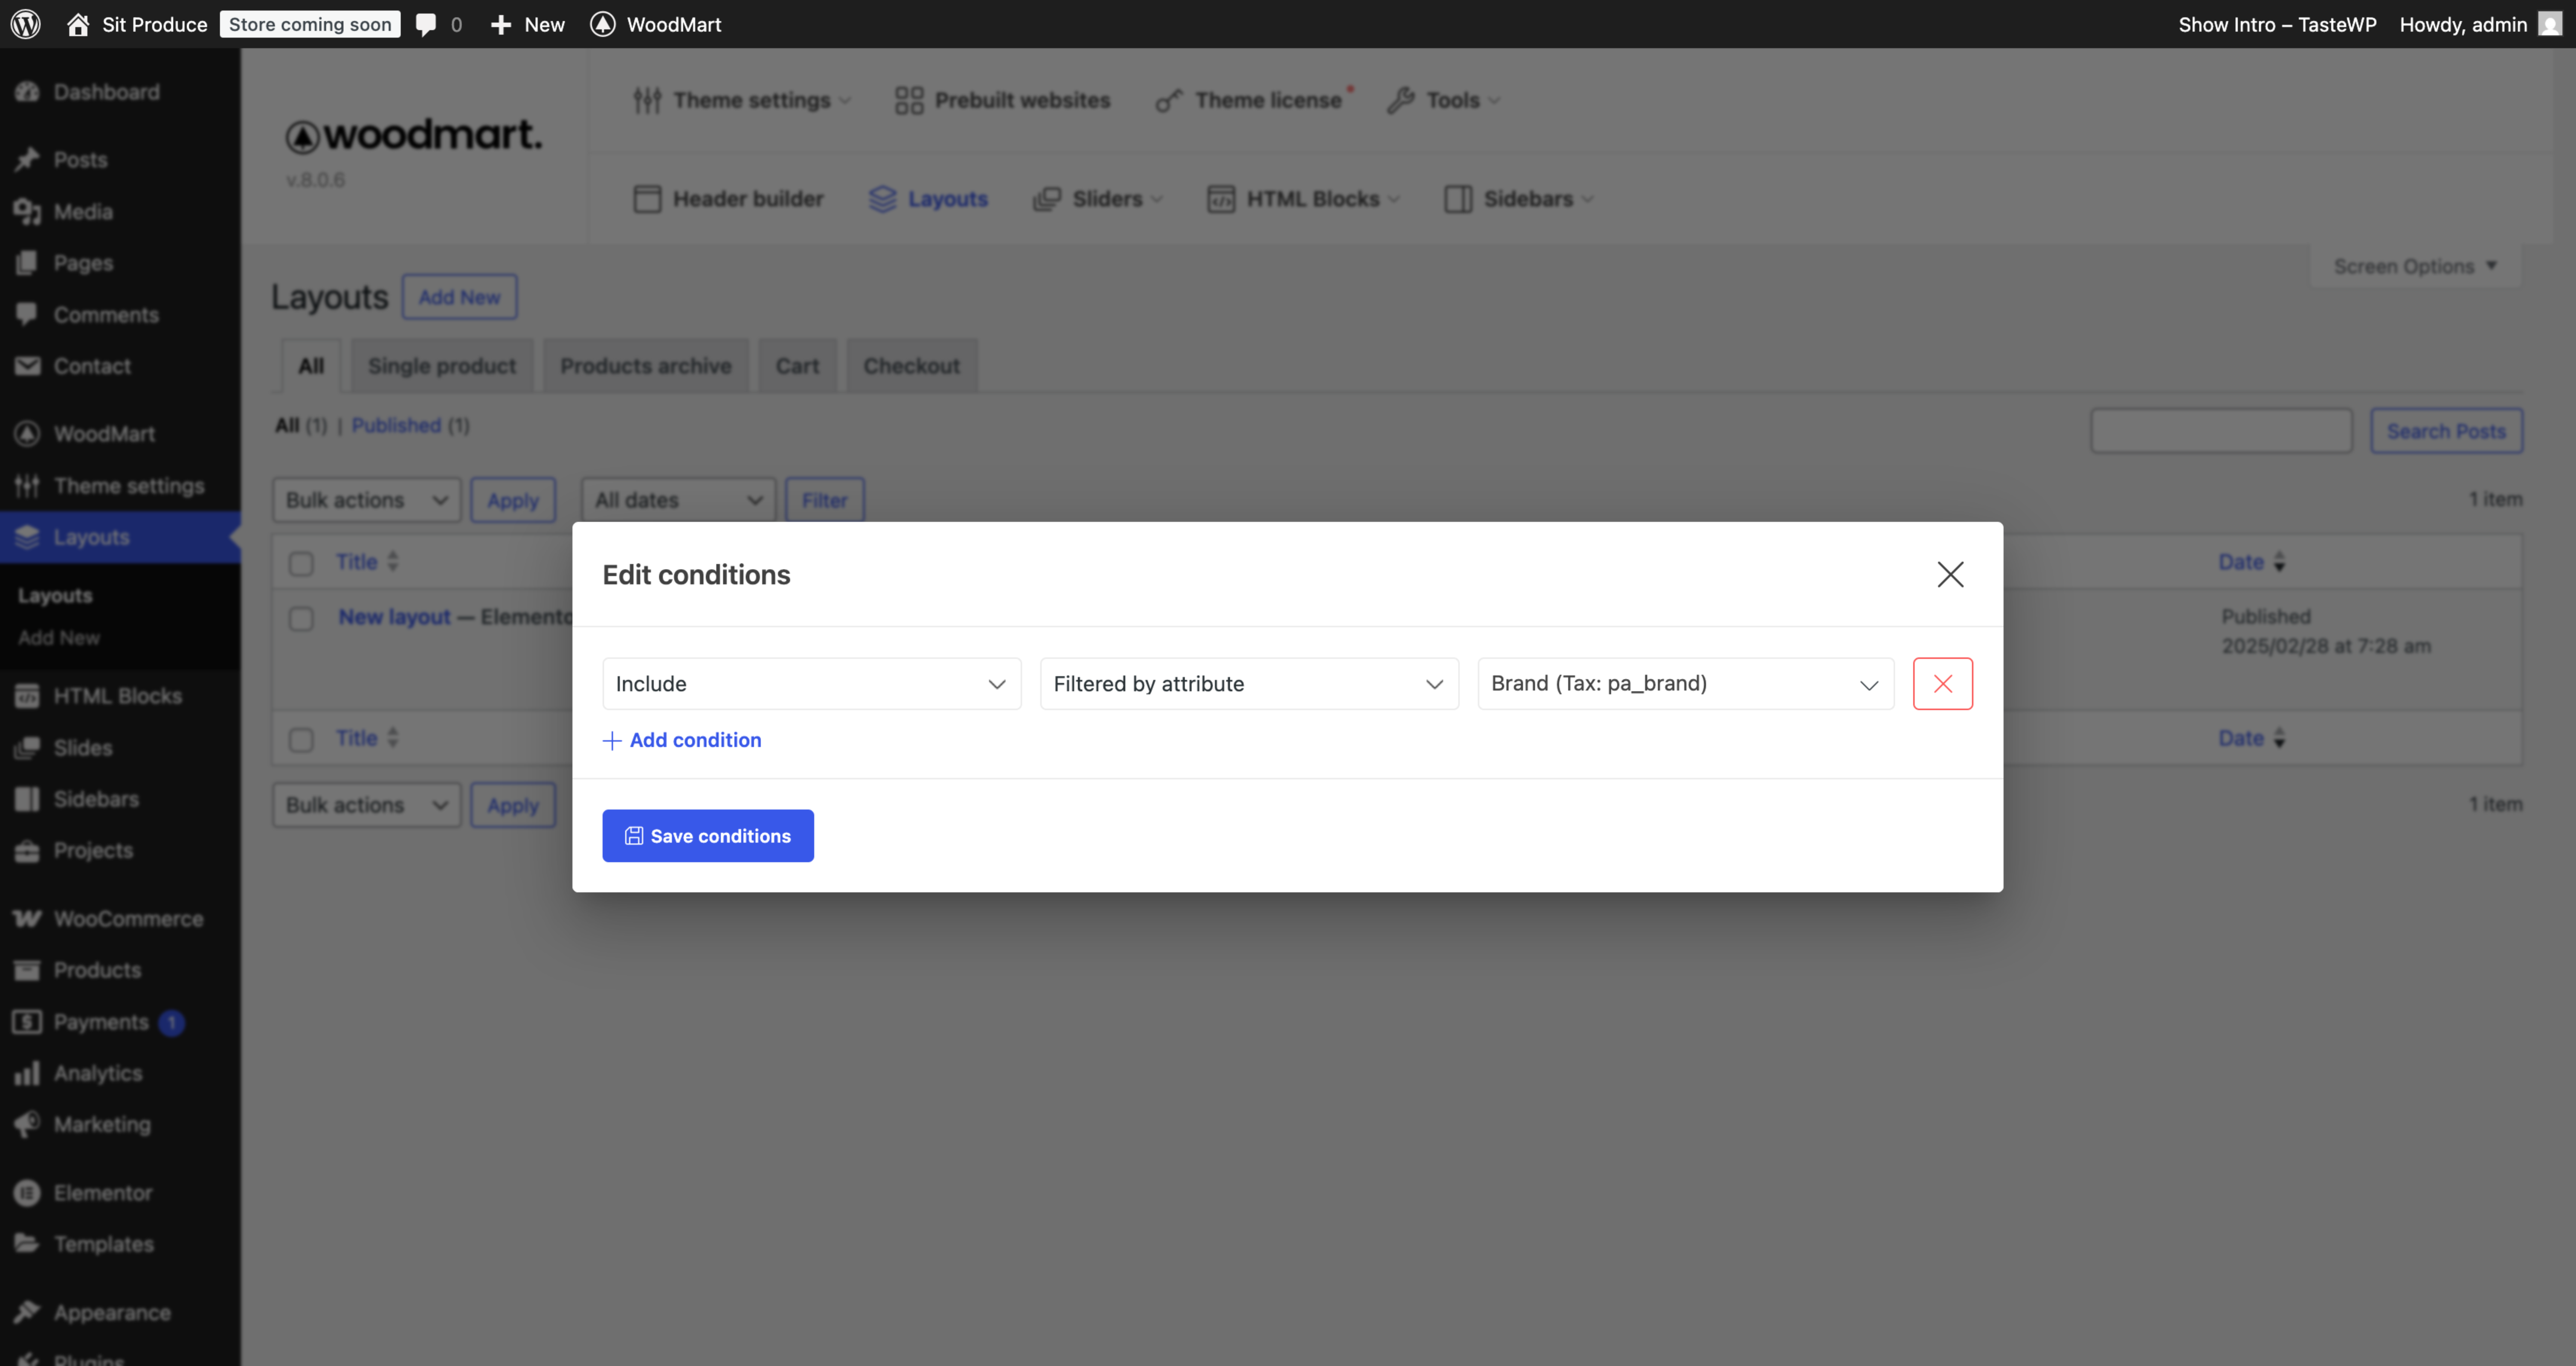This screenshot has width=2576, height=1366.
Task: Click Store coming soon badge
Action: pos(310,24)
